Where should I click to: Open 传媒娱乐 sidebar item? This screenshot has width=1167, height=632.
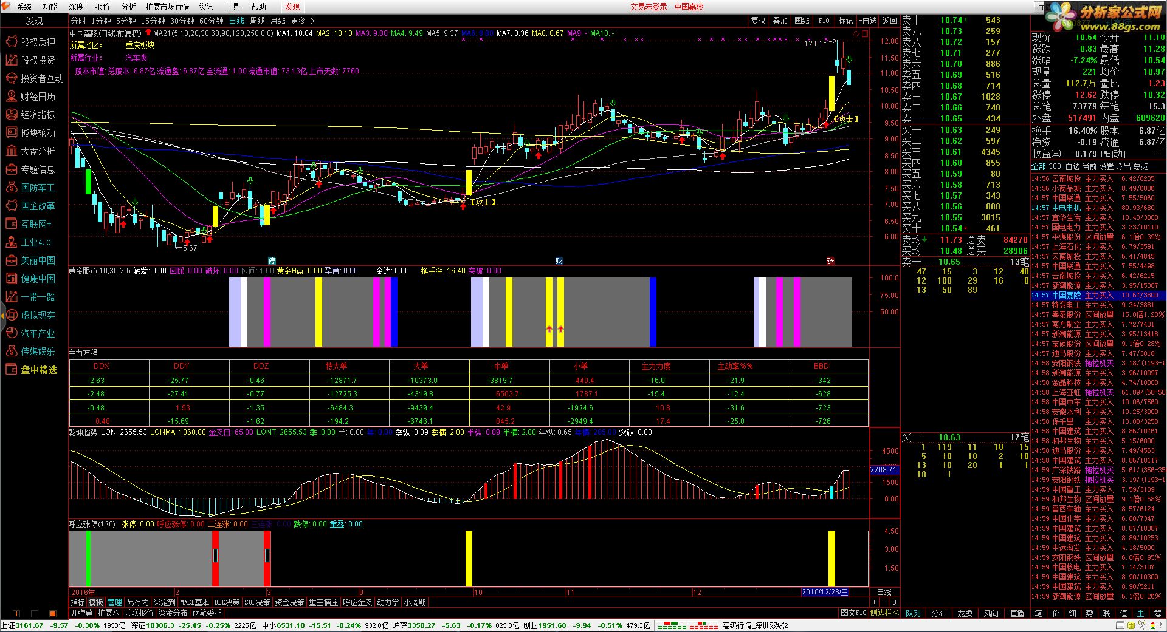pos(31,352)
